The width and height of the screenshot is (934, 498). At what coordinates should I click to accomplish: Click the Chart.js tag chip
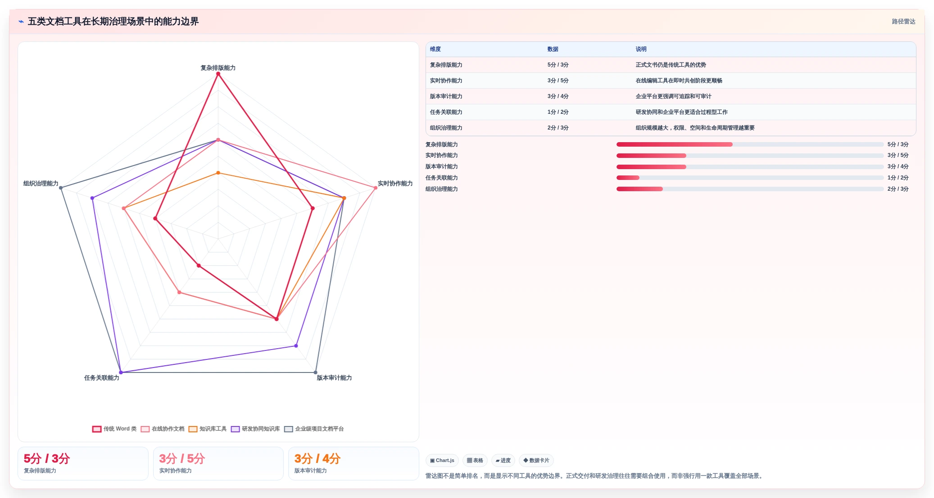(442, 460)
